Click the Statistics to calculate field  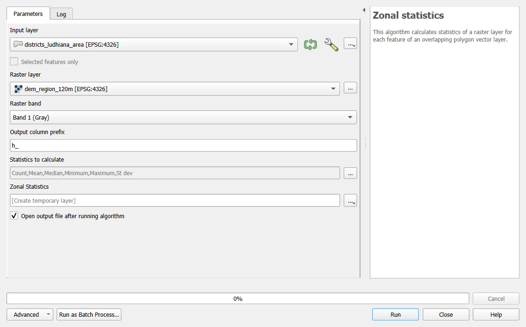click(175, 173)
